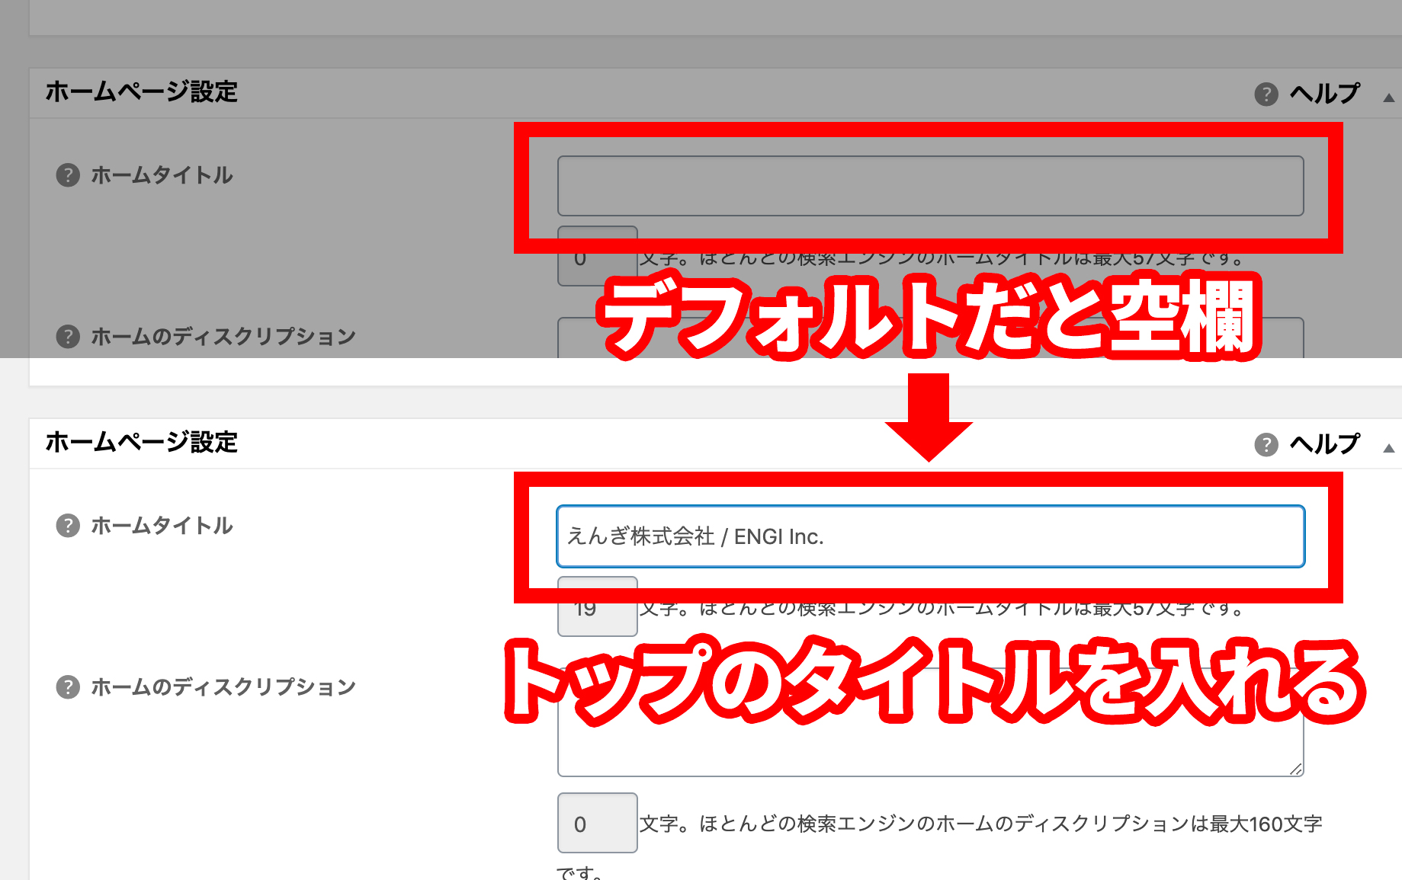Click the question icon beside ホームのディスクリプション in the dimmed upper panel
This screenshot has height=880, width=1402.
tap(68, 336)
